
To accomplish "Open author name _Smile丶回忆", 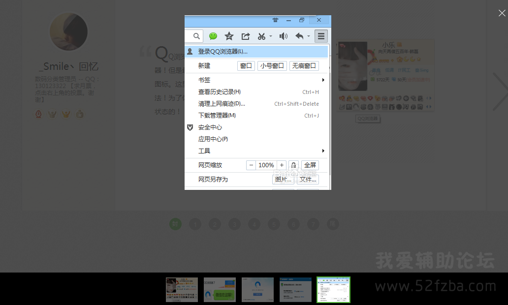I will pyautogui.click(x=68, y=66).
